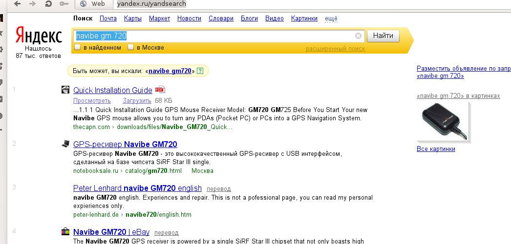The width and height of the screenshot is (511, 244).
Task: Click 'Разместить объявление по запросу' link
Action: point(464,72)
